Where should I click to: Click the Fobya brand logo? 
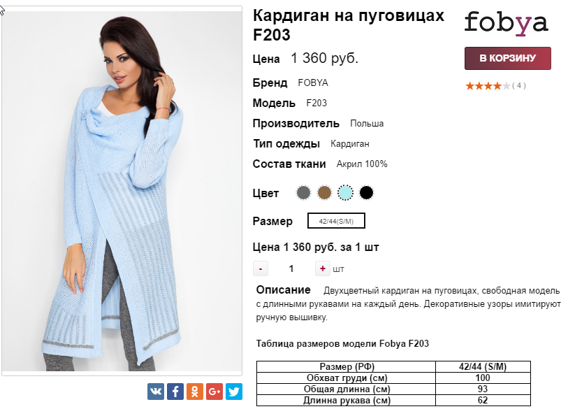506,24
